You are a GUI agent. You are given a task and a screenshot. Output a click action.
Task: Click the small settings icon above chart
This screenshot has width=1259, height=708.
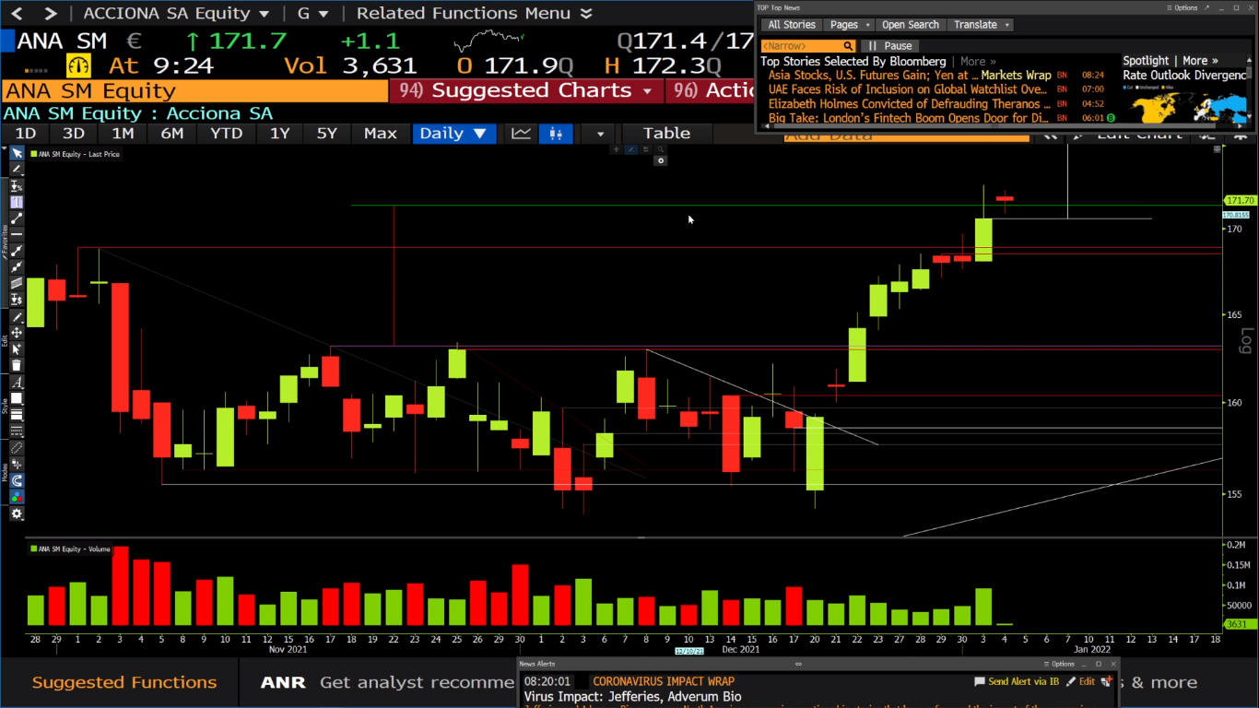coord(660,160)
